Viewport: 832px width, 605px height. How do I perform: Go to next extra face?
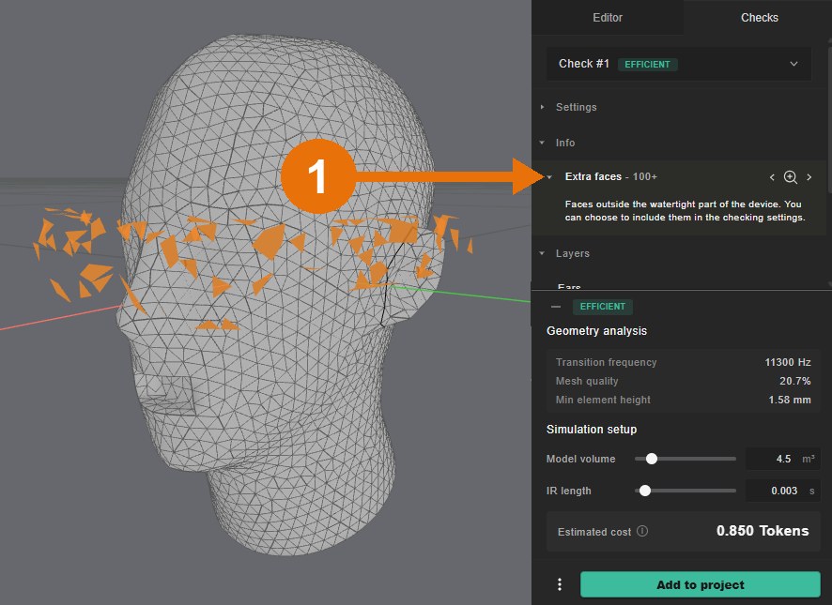(809, 177)
